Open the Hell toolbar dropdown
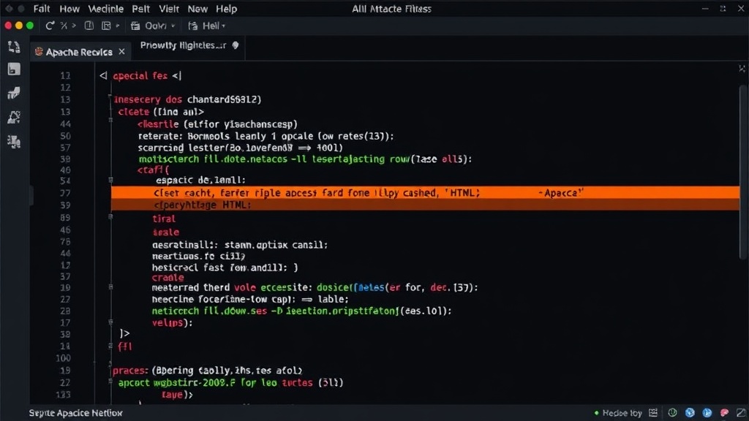 pos(206,26)
